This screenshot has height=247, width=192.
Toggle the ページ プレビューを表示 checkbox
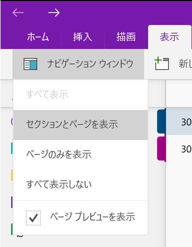pos(33,218)
